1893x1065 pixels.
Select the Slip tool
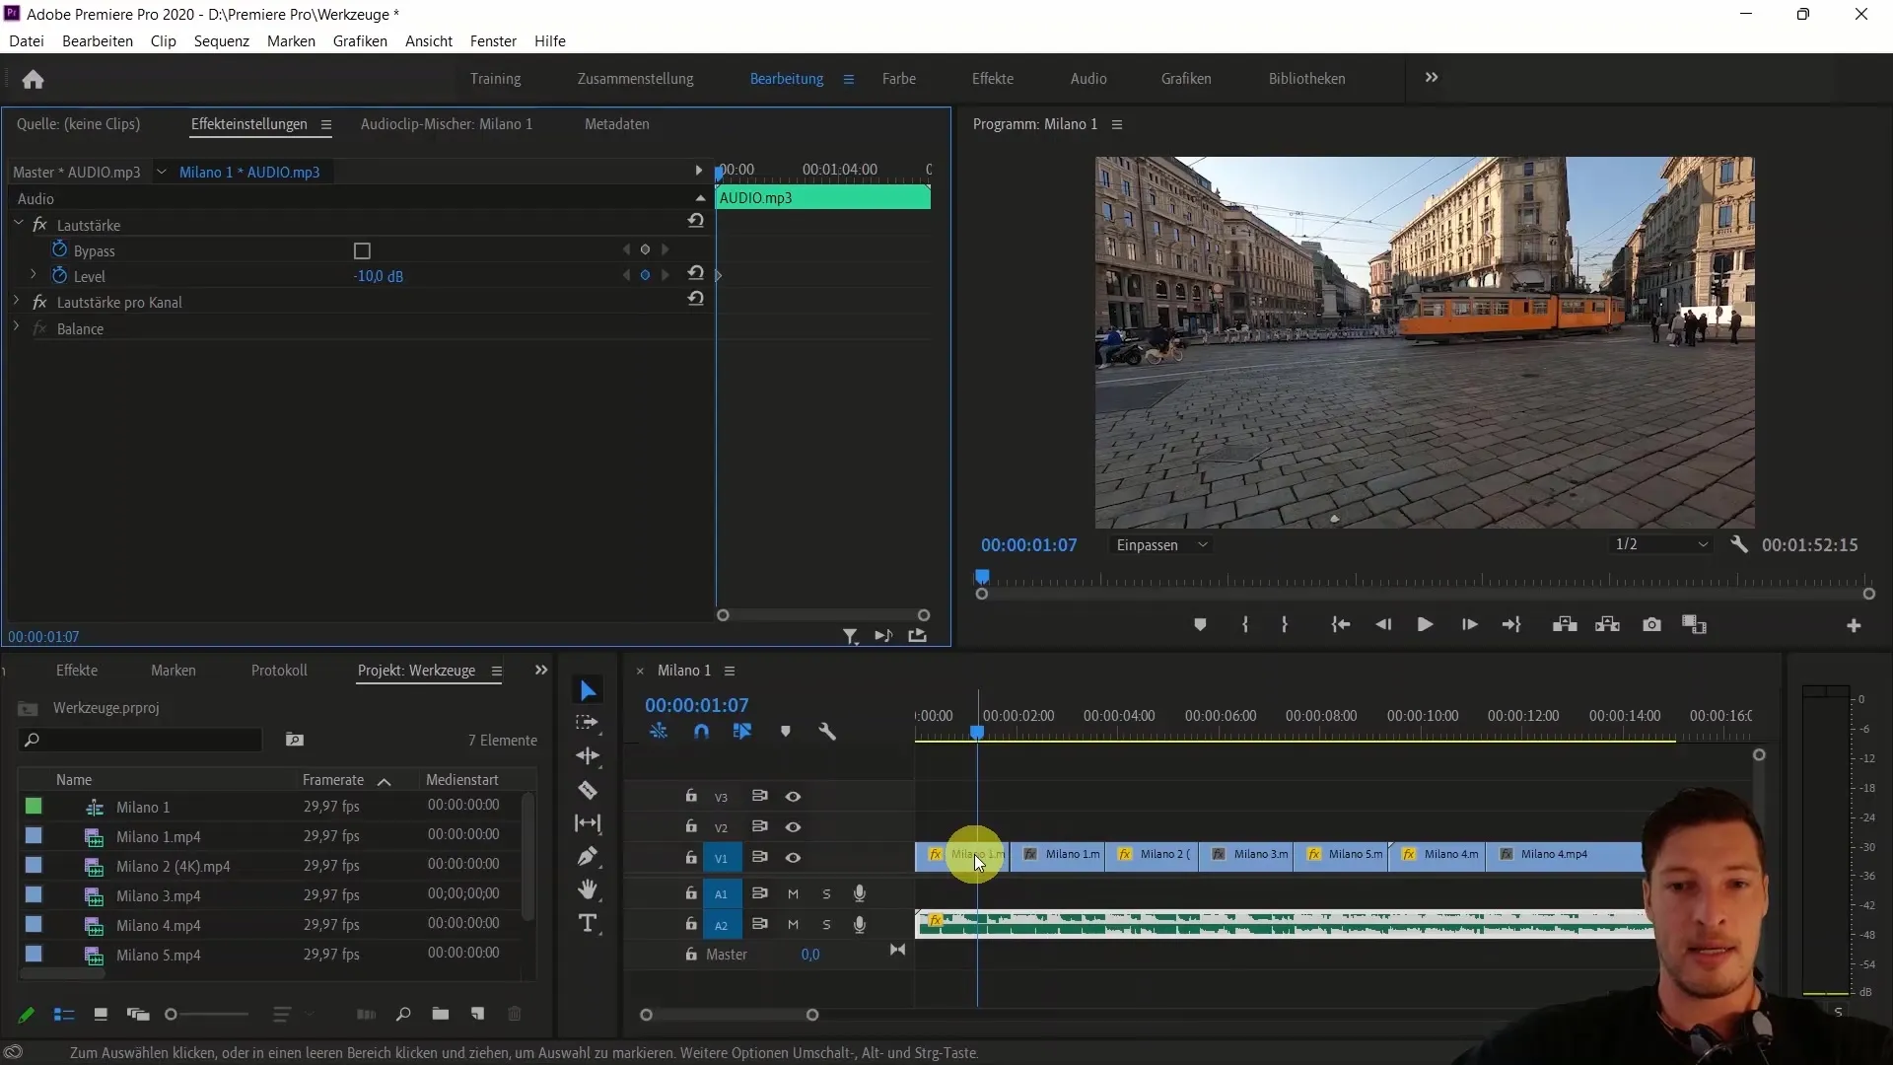click(x=588, y=823)
